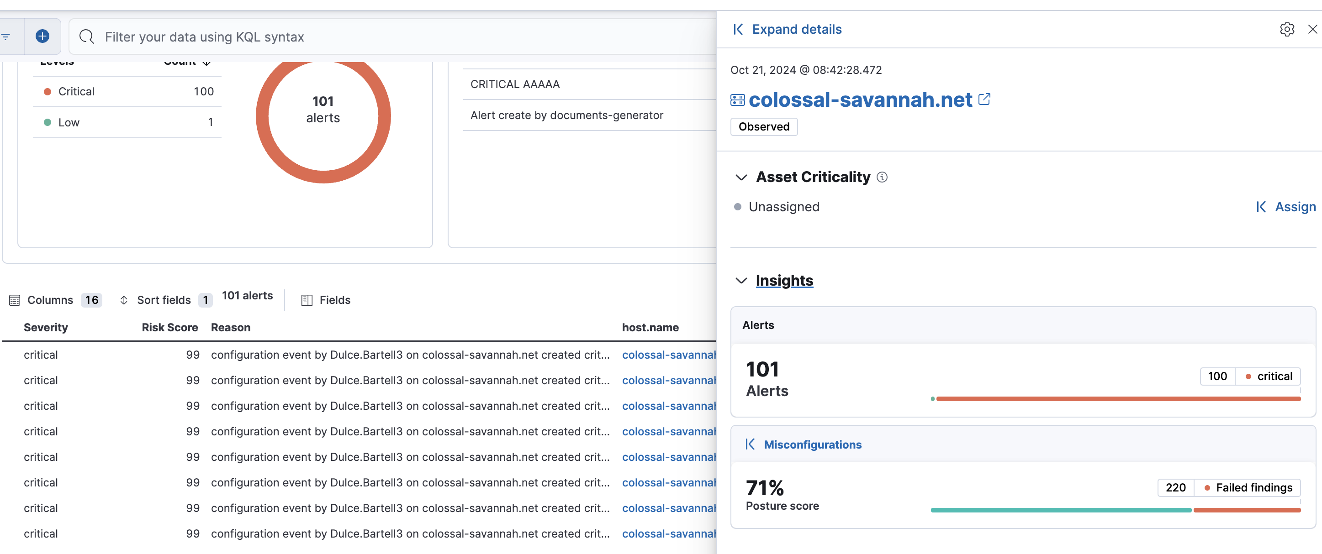Select the Columns 16 menu item
Viewport: 1322px width, 554px height.
(x=55, y=299)
